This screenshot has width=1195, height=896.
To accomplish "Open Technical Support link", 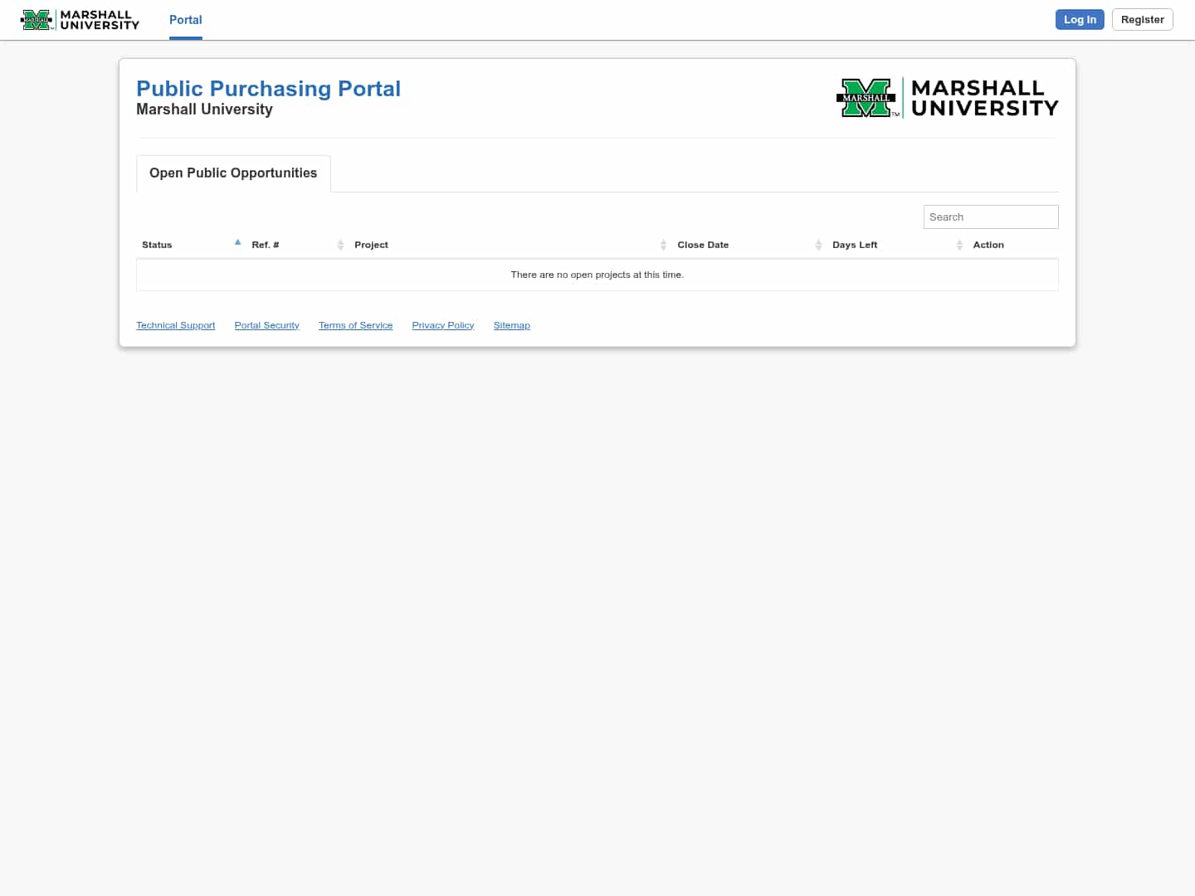I will tap(176, 325).
